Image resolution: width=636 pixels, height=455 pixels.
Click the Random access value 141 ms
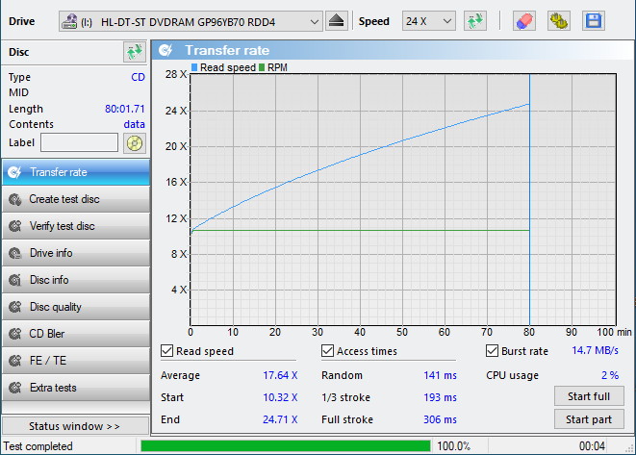pos(440,375)
